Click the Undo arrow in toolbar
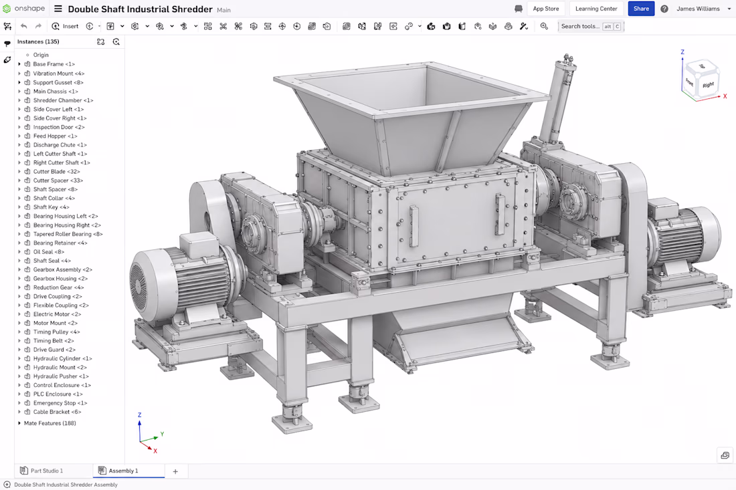Screen dimensions: 736x490 (x=24, y=26)
